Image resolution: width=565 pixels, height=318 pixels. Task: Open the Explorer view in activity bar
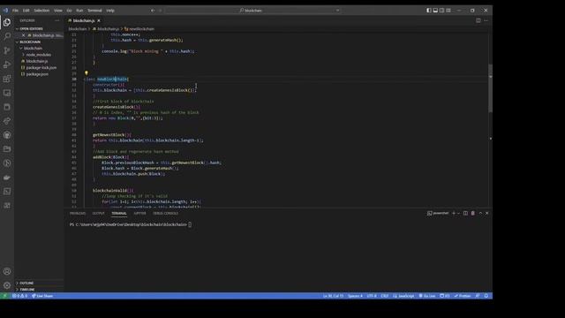[7, 22]
